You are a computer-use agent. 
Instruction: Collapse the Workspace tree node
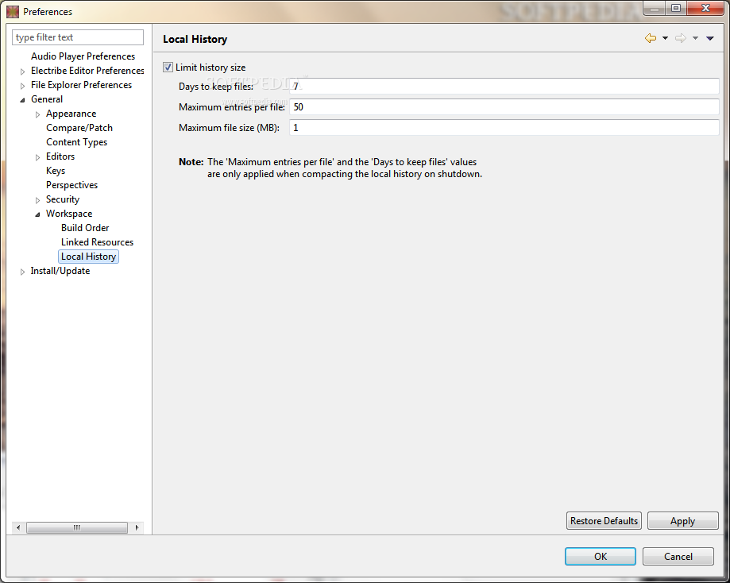coord(37,214)
